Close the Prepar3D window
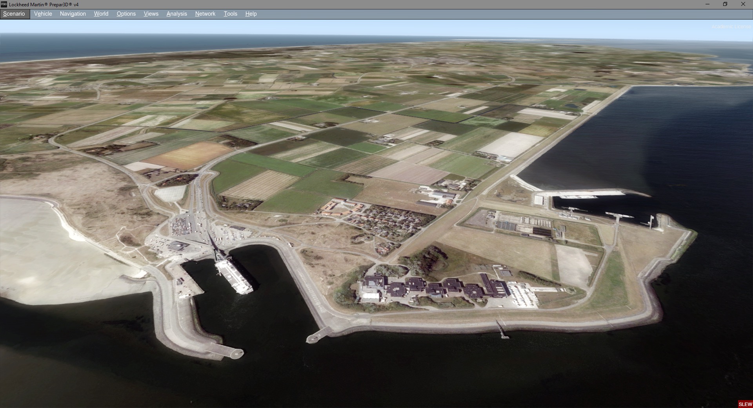 [743, 4]
